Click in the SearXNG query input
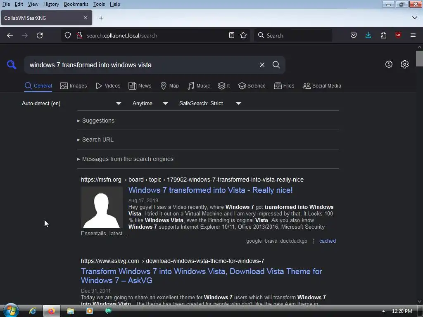This screenshot has height=317, width=423. pyautogui.click(x=140, y=65)
